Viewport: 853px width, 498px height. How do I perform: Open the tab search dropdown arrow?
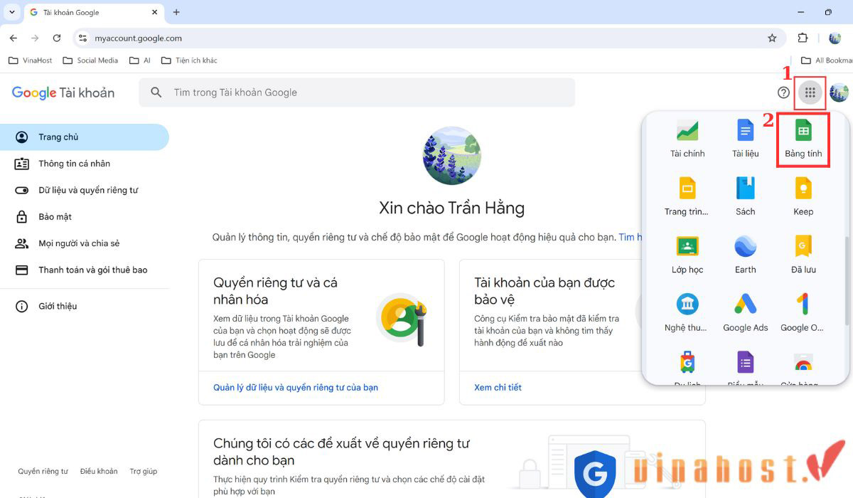click(11, 12)
